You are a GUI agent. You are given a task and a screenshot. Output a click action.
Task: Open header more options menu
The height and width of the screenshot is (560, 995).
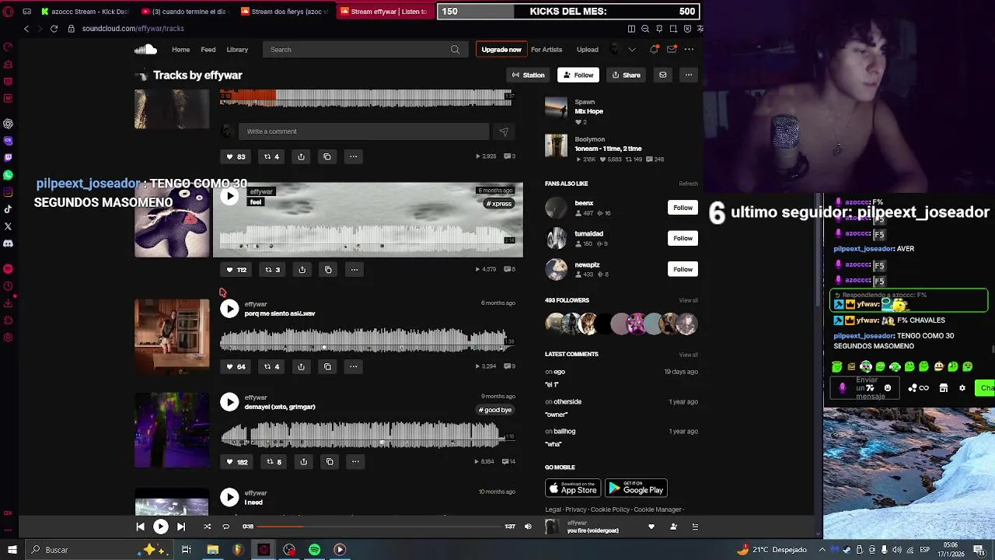[x=689, y=50]
